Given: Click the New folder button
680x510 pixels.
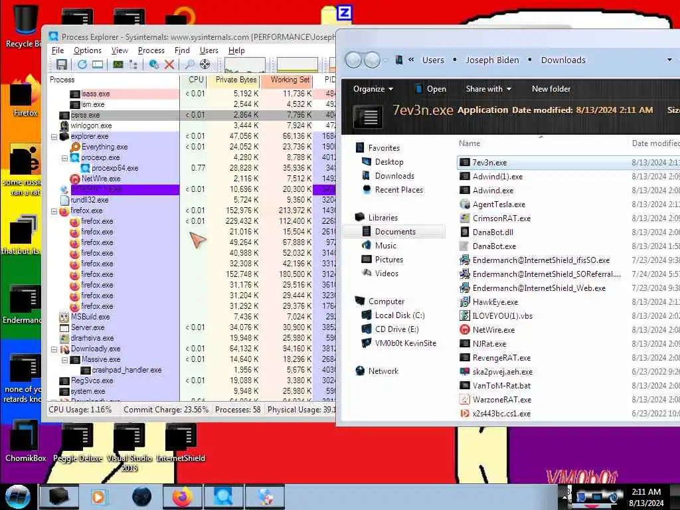Looking at the screenshot, I should coord(551,89).
